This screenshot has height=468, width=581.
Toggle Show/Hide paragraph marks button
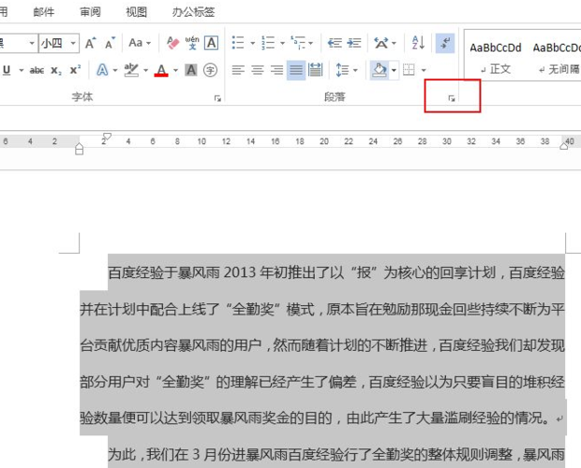coord(445,43)
